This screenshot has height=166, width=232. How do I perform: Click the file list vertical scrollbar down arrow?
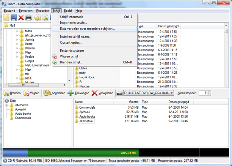(x=226, y=85)
